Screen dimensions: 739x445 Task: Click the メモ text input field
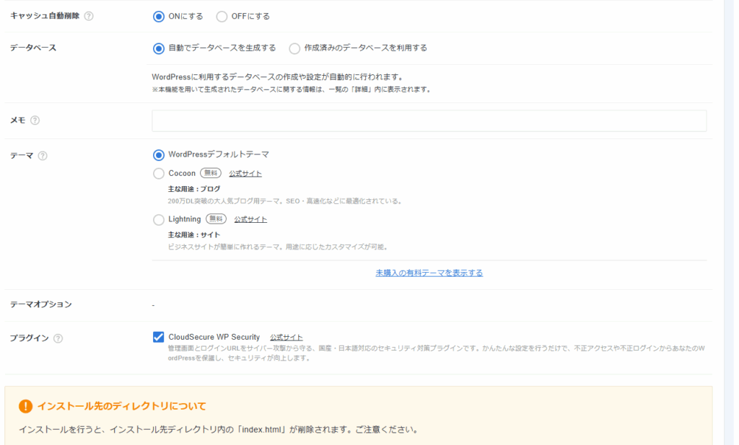click(429, 120)
